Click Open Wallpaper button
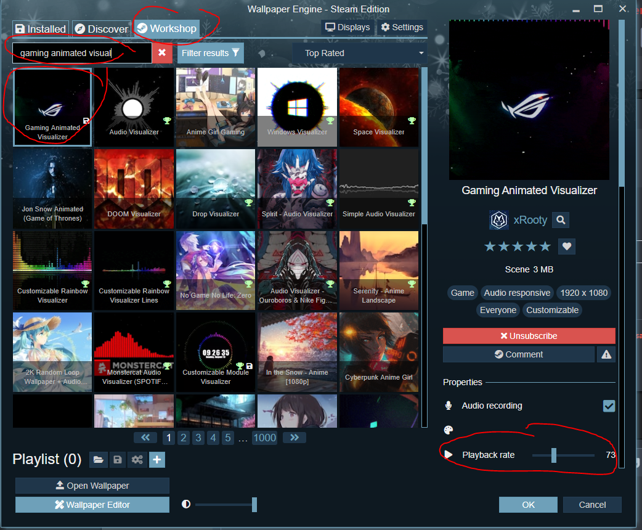The width and height of the screenshot is (642, 530). (92, 486)
